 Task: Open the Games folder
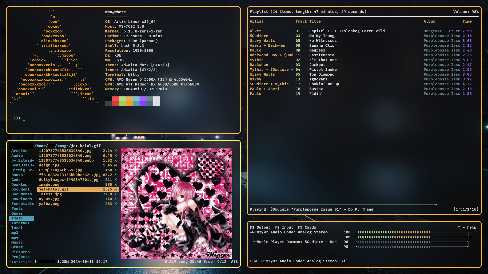point(17,213)
